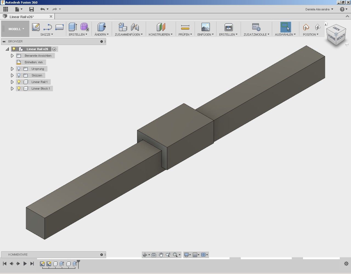
Task: Expand the Linear Block:1 node
Action: [12, 89]
